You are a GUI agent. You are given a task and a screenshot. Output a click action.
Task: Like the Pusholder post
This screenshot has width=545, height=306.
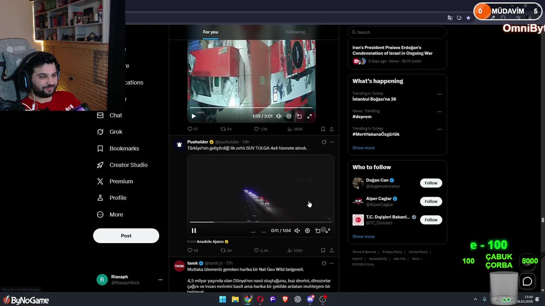[x=261, y=250]
